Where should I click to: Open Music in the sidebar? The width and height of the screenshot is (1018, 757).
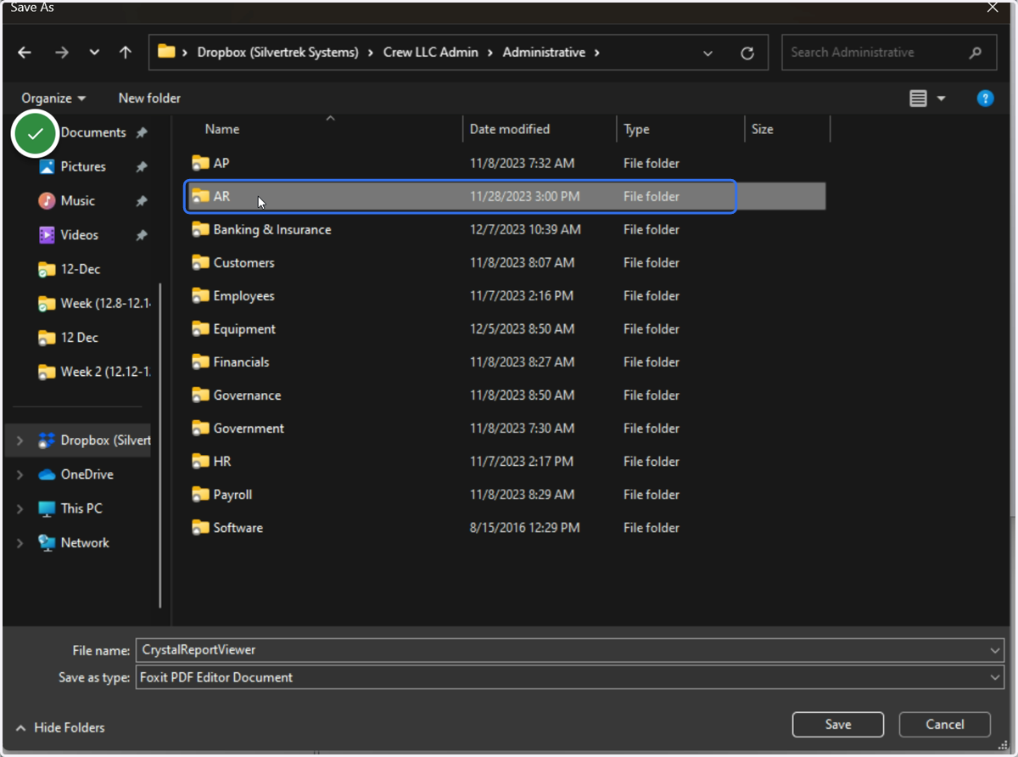coord(77,201)
